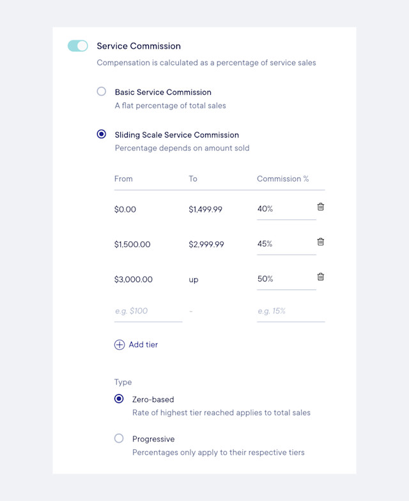Choose the Zero-based type option
The image size is (409, 501).
pos(119,399)
